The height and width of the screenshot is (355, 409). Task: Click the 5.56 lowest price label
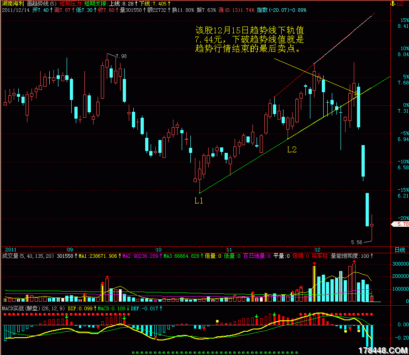[x=357, y=242]
